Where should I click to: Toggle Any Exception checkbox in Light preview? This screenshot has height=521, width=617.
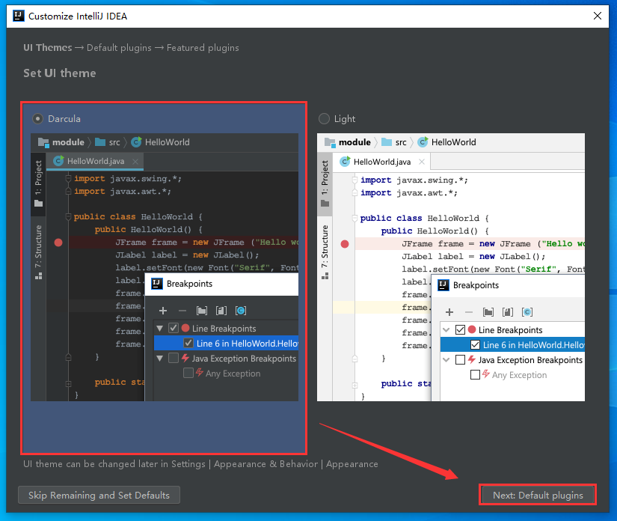click(475, 374)
